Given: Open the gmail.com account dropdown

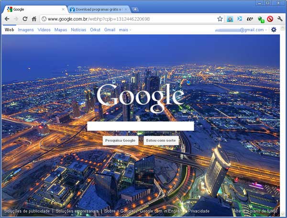Looking at the screenshot, I should coord(241,30).
